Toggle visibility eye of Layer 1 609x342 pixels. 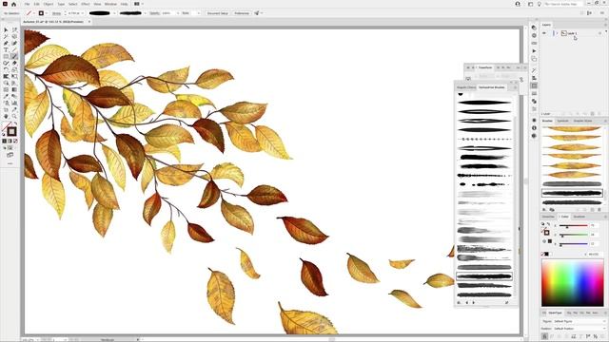coord(544,33)
